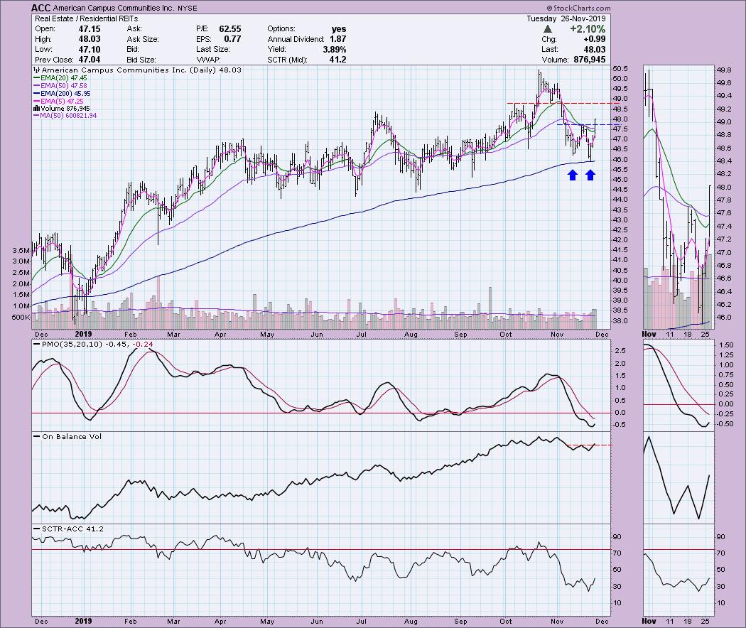Click the 49.8 label on zoomed chart axis
Image resolution: width=746 pixels, height=628 pixels.
click(x=725, y=70)
